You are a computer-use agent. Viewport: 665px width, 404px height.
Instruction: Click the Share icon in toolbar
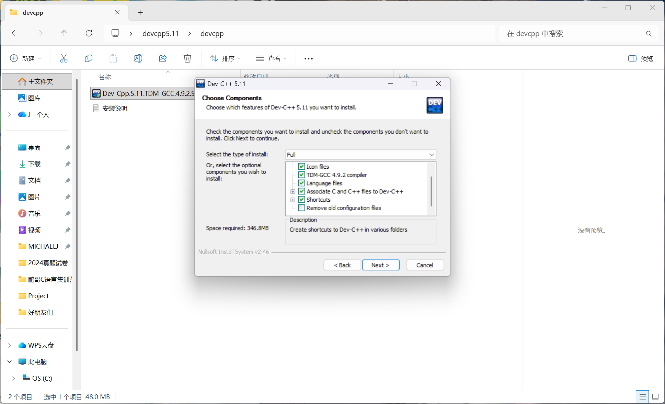tap(163, 58)
